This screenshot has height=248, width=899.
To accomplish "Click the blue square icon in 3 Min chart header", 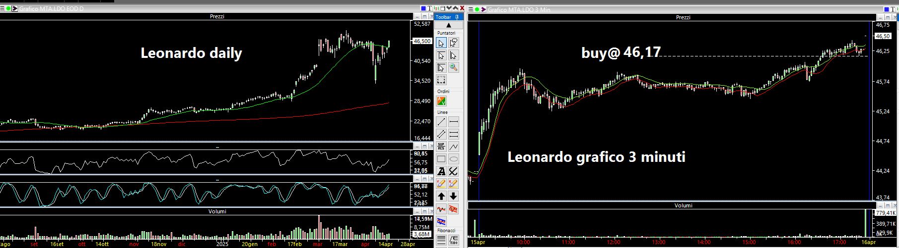I will [x=888, y=9].
